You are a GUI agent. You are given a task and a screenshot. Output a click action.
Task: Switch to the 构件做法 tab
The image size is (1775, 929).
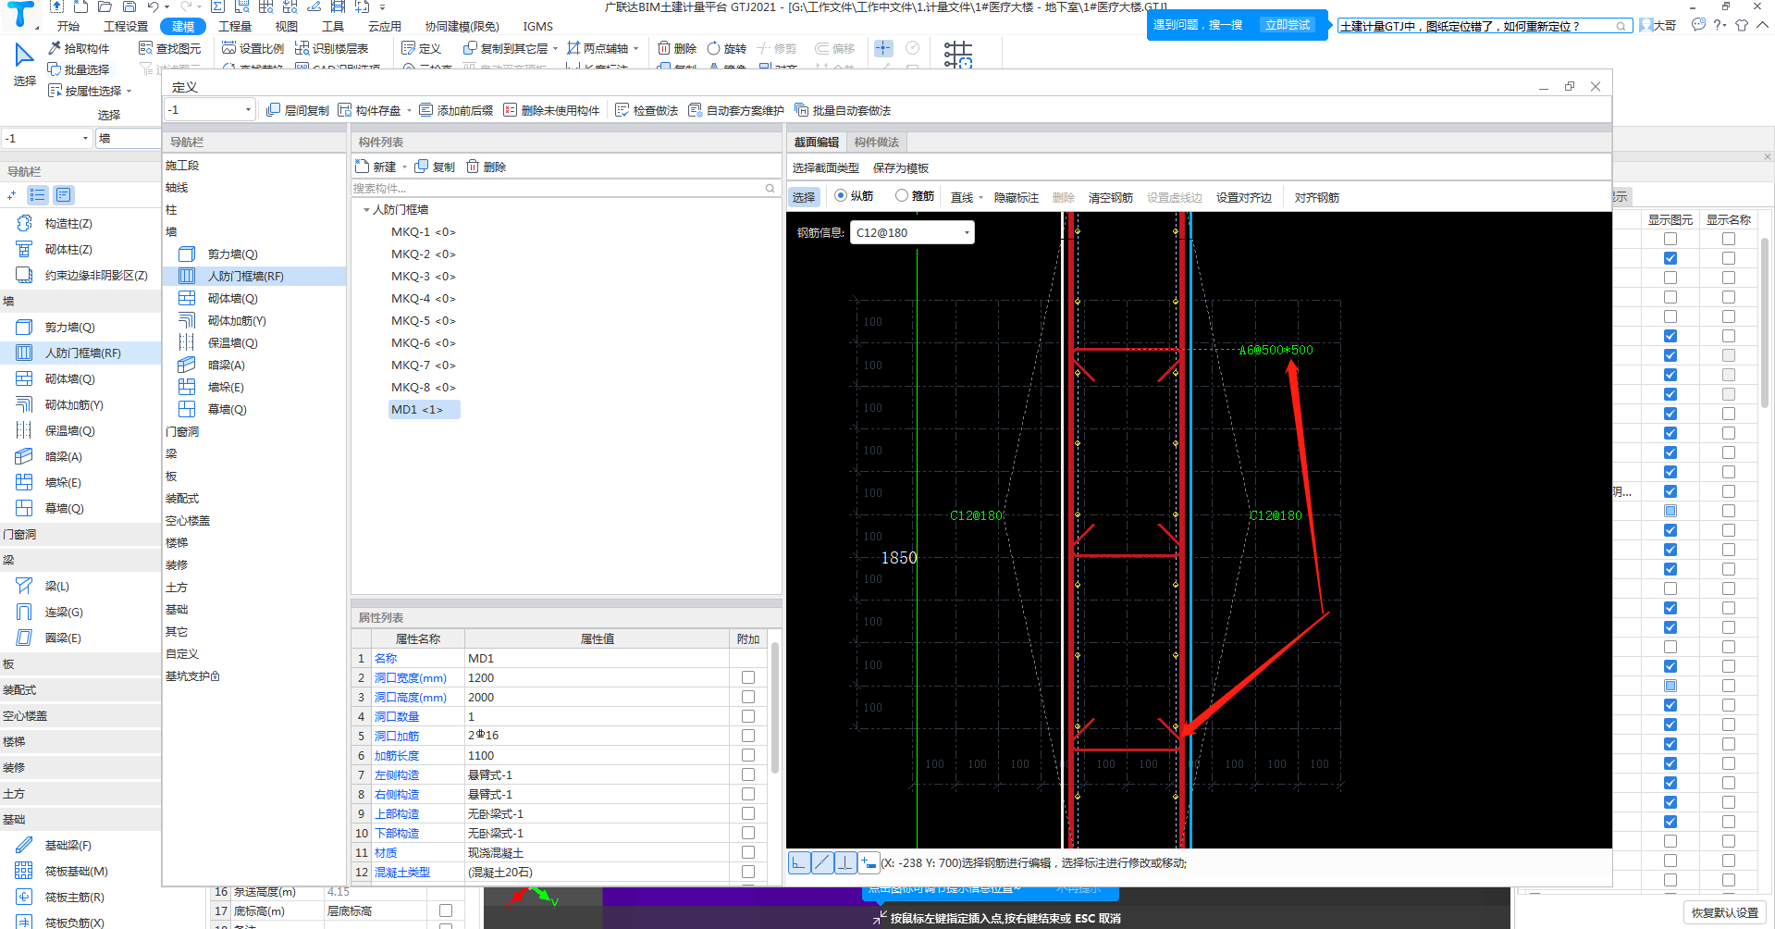[876, 142]
